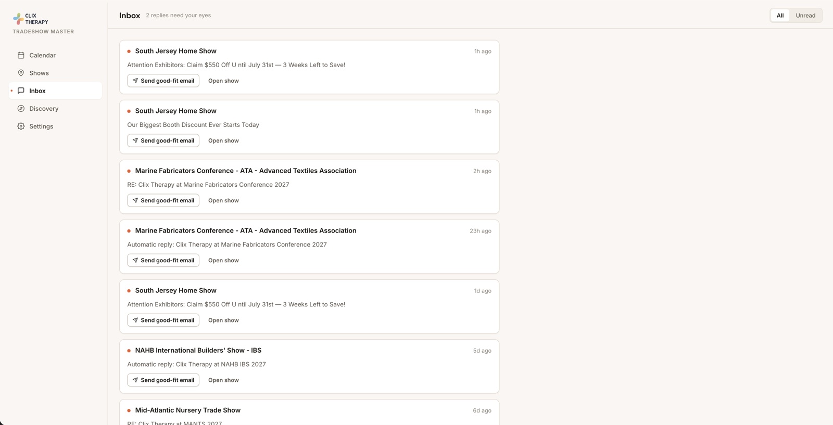Show only Unread messages
Image resolution: width=833 pixels, height=425 pixels.
pyautogui.click(x=805, y=16)
